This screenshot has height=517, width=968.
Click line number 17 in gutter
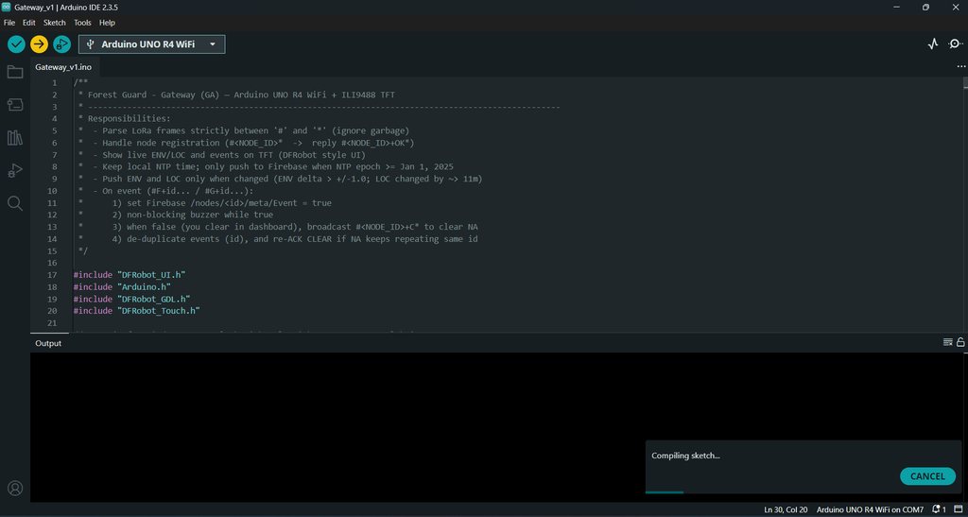tap(53, 274)
